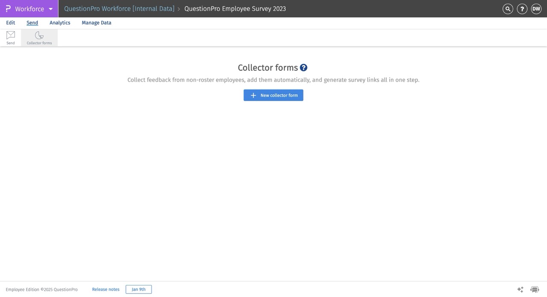Select the Edit menu item

click(x=10, y=23)
